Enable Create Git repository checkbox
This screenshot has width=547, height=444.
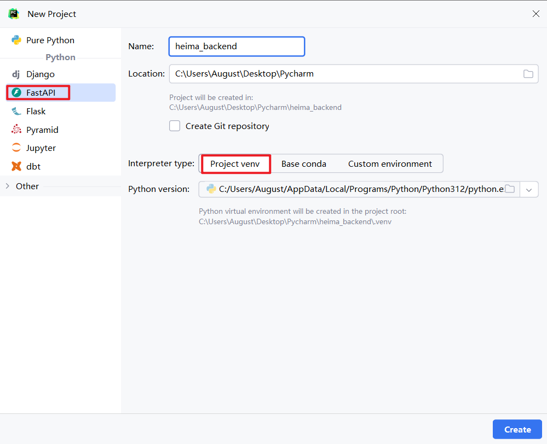point(175,126)
